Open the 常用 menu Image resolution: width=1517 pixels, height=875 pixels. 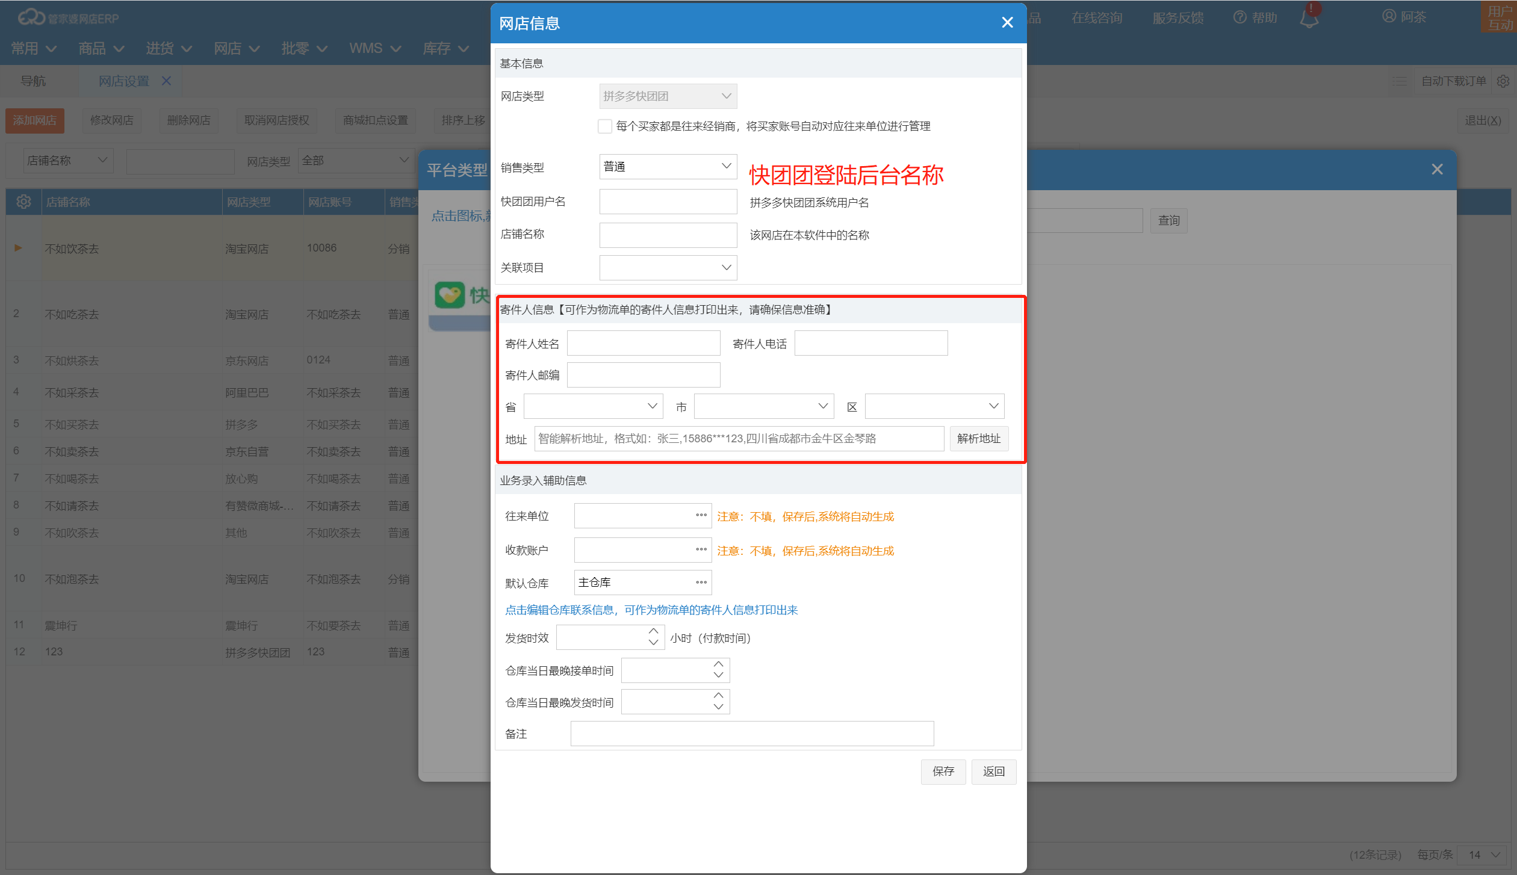click(x=34, y=48)
